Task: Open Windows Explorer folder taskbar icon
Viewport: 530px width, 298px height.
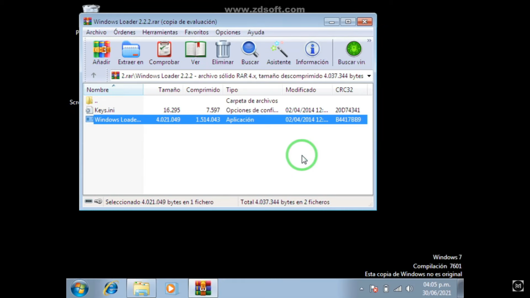Action: point(141,288)
